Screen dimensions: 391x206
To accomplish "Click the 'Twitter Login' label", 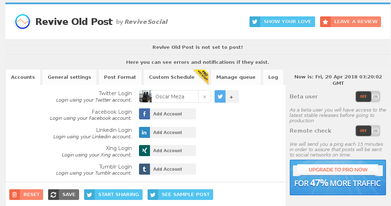I will tap(115, 93).
